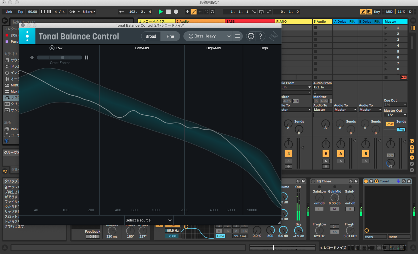Click the Link button
This screenshot has width=418, height=254.
[9, 12]
